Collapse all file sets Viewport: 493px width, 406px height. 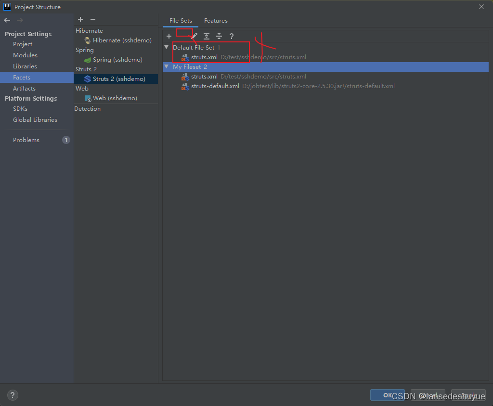coord(219,36)
